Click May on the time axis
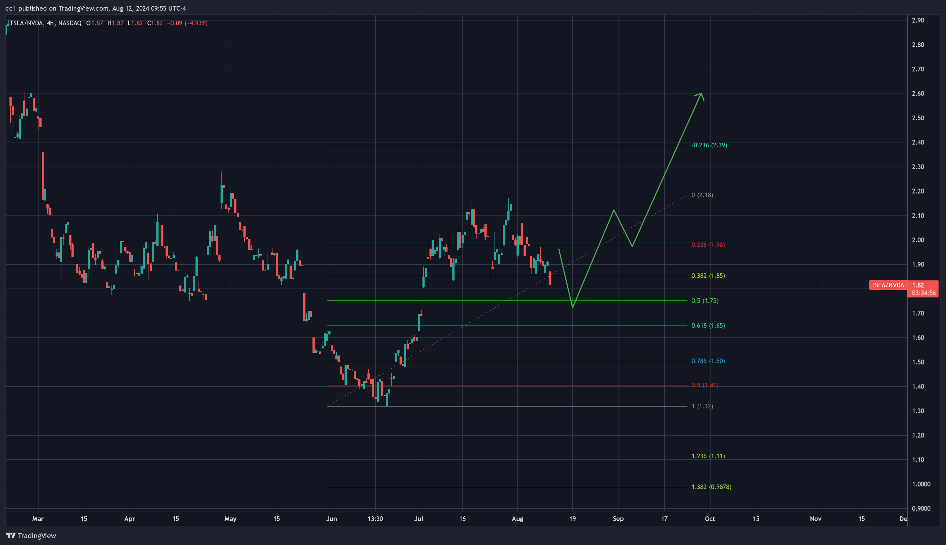Viewport: 946px width, 545px height. coord(230,519)
